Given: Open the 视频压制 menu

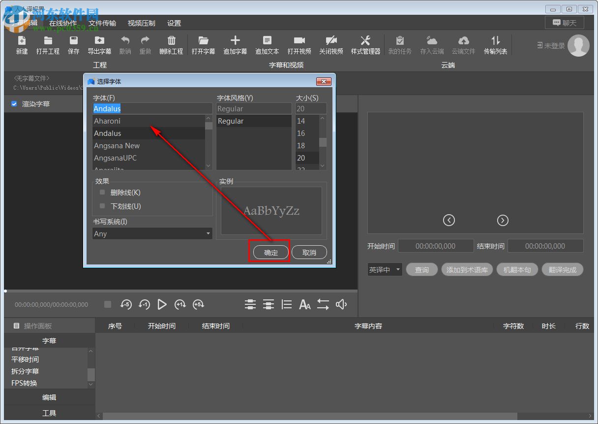Looking at the screenshot, I should click(141, 23).
